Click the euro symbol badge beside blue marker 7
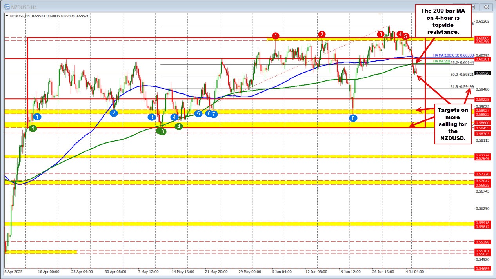The width and height of the screenshot is (496, 279). [x=209, y=113]
